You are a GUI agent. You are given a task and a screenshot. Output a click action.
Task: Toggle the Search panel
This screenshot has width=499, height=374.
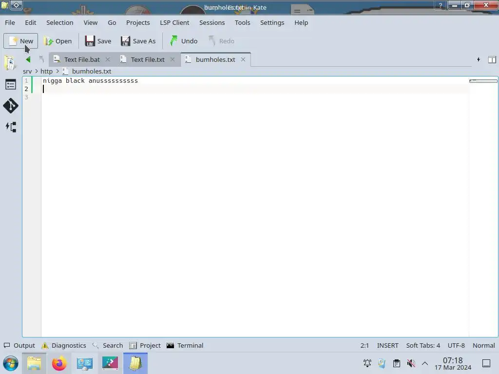(x=108, y=345)
